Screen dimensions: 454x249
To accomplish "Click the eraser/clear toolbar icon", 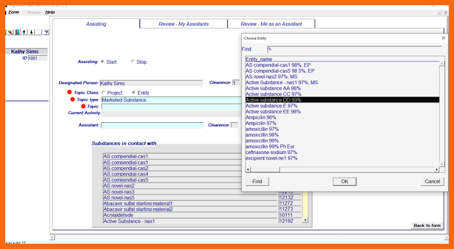I will point(10,32).
